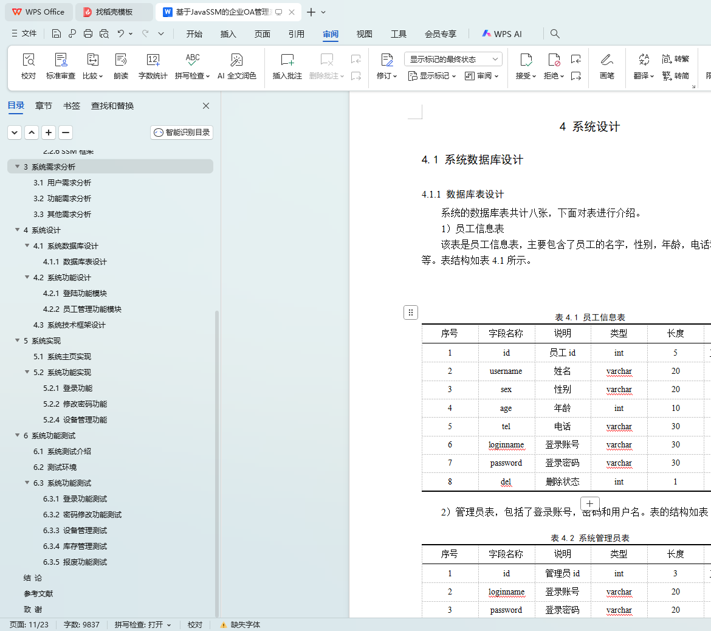Click the redo arrow icon
This screenshot has width=711, height=631.
[x=145, y=33]
